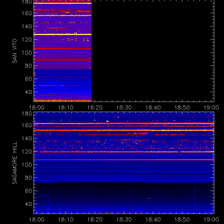Pick the 18:50 label under Sagamore Hill plot

pos(182,220)
